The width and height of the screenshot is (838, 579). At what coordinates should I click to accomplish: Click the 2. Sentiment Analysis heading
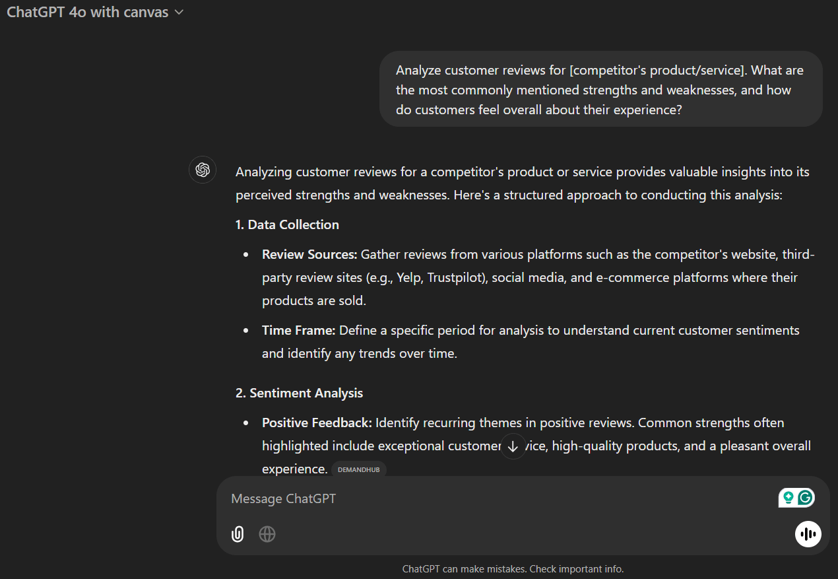pos(299,393)
